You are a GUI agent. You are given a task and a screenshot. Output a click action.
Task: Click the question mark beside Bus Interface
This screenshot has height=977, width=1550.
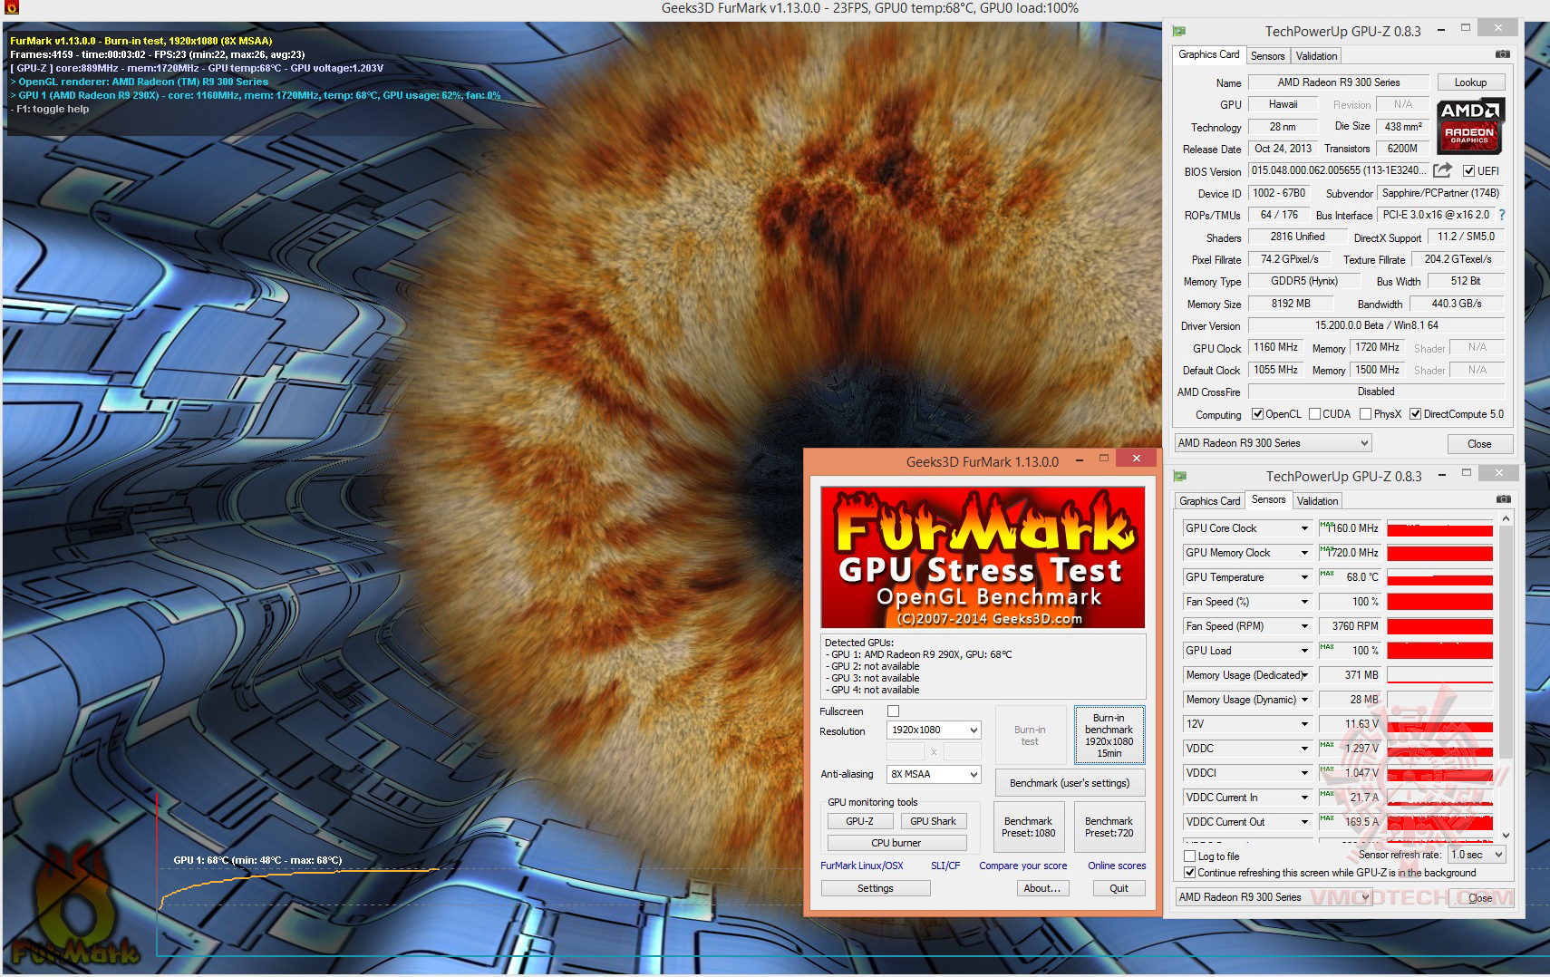coord(1502,215)
